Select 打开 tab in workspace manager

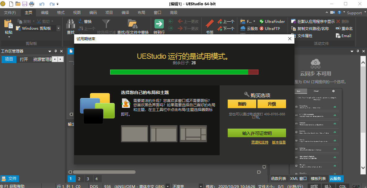click(x=24, y=59)
